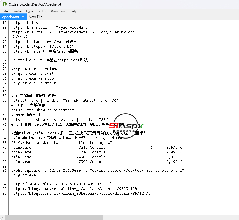Click line 'httpd -k stop' text
Image resolution: width=239 pixels, height=220 pixels.
point(42,46)
